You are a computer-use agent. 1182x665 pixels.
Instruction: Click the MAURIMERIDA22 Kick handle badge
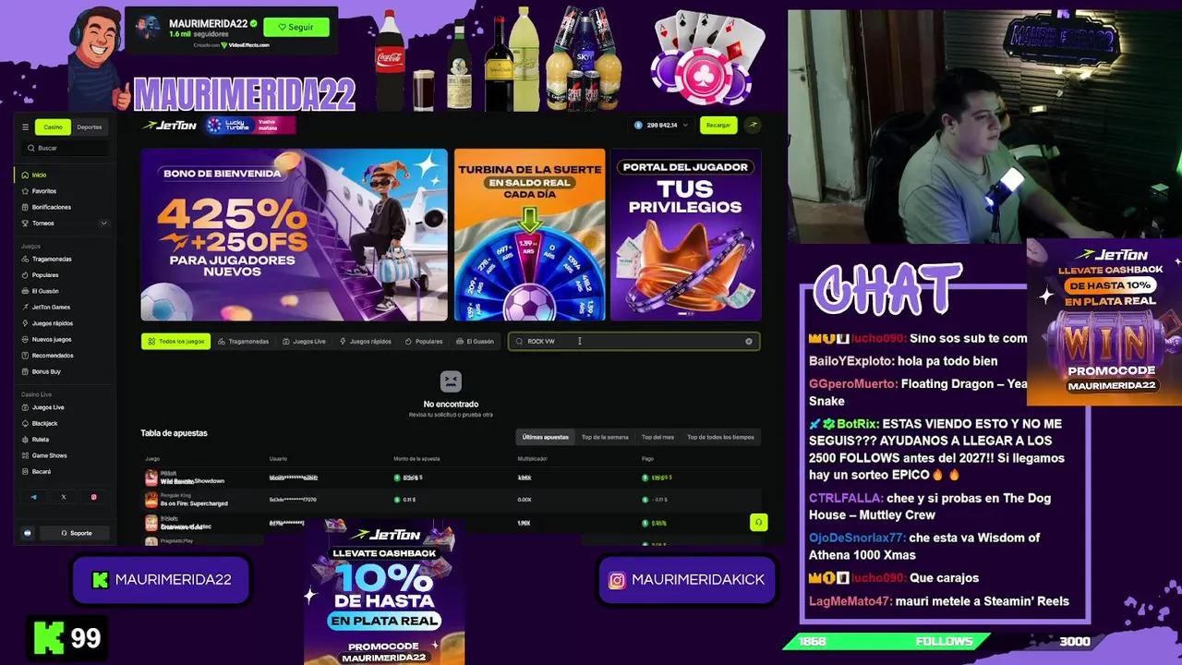pyautogui.click(x=161, y=580)
